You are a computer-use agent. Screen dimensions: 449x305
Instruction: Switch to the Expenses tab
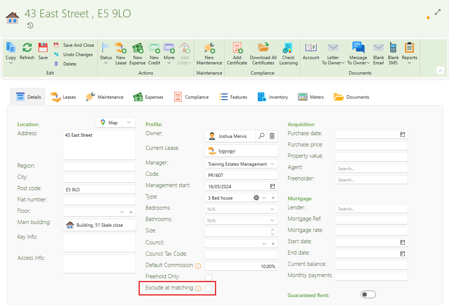148,97
